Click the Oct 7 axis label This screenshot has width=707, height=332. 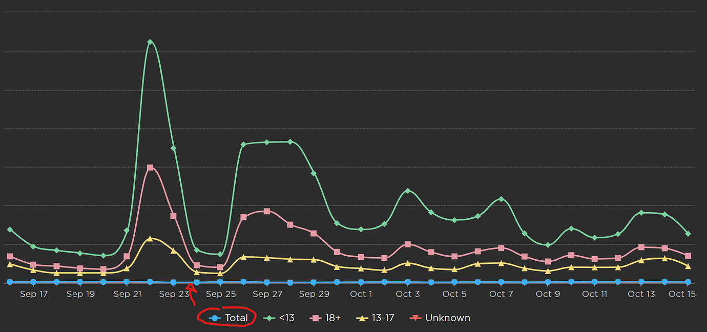click(x=501, y=294)
